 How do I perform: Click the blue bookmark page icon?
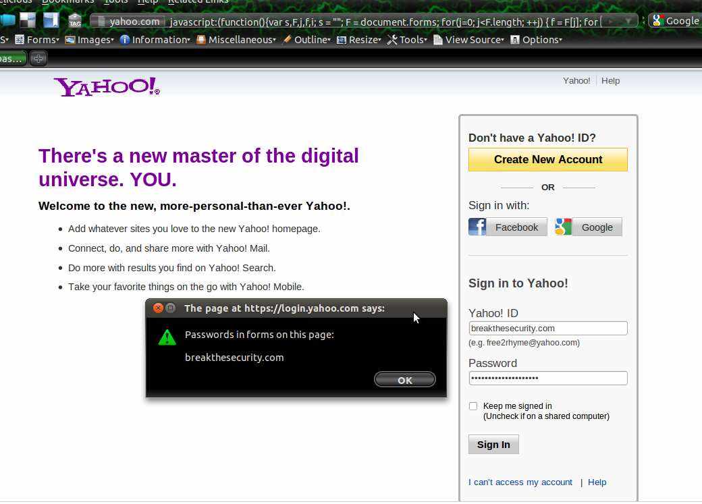click(x=51, y=21)
